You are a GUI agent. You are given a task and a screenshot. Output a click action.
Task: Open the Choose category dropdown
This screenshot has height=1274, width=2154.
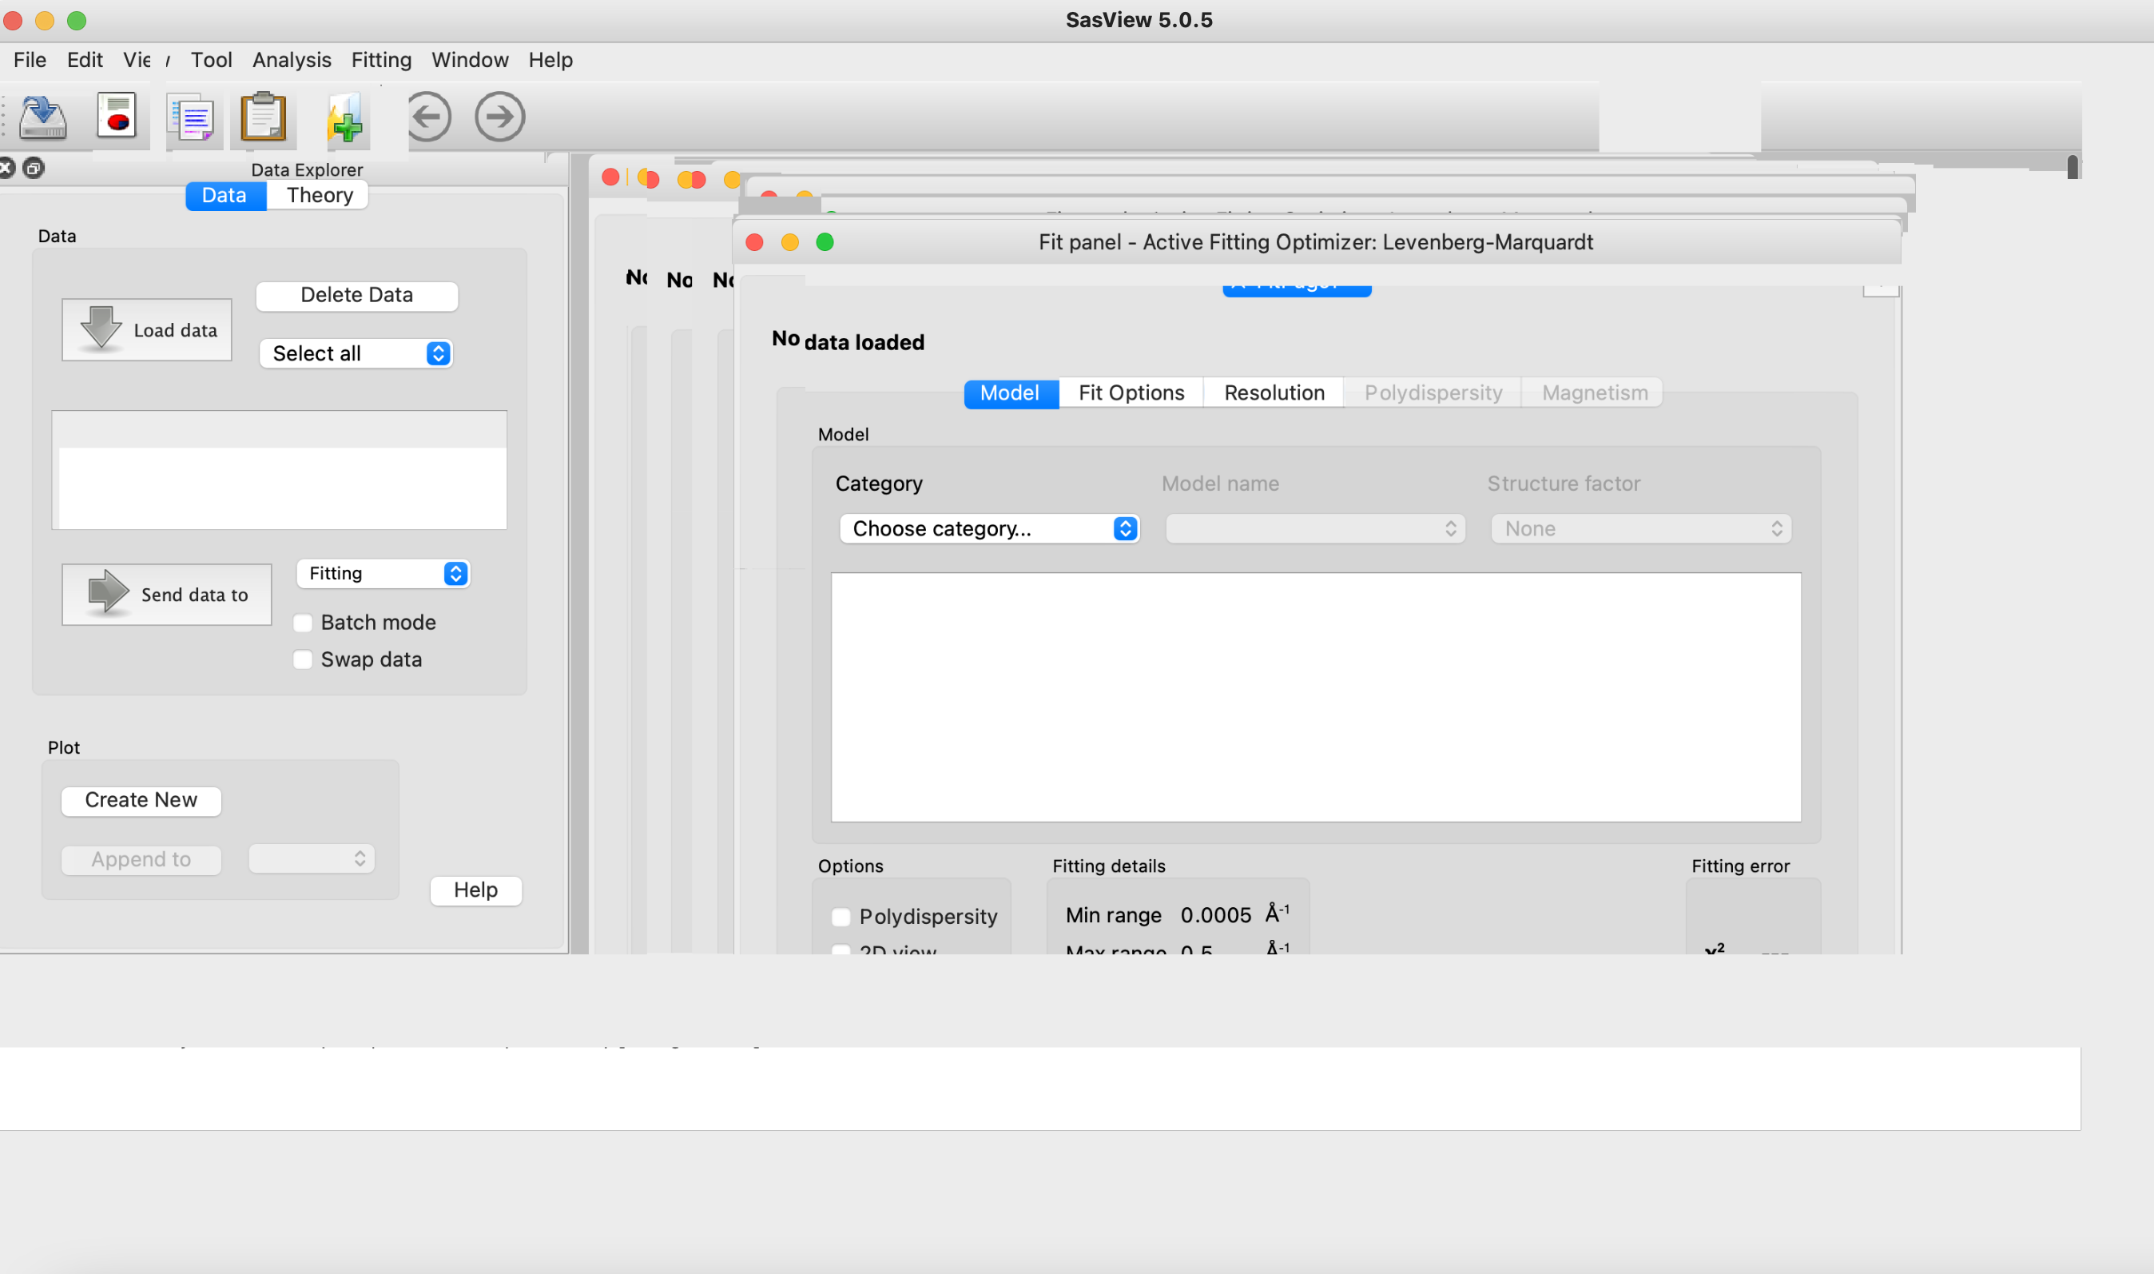click(988, 528)
